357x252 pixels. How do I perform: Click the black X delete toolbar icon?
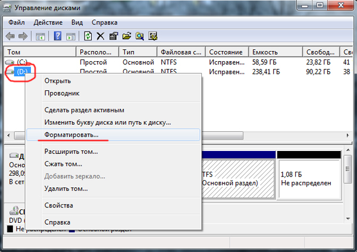(x=101, y=36)
